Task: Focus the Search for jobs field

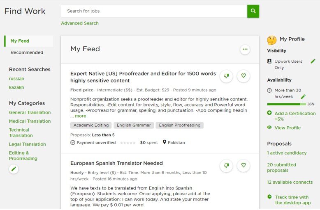Action: click(154, 11)
